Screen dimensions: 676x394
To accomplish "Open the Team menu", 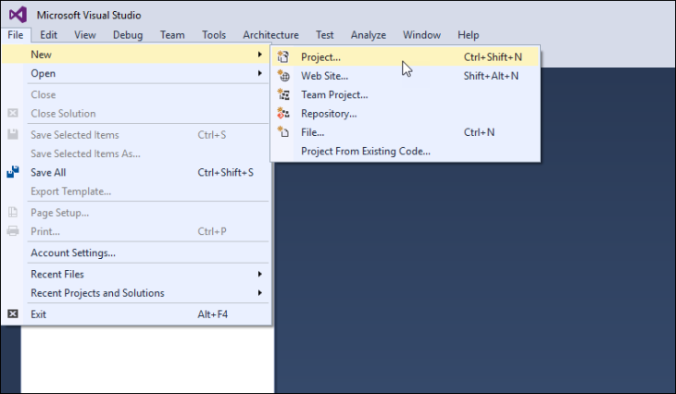I will (172, 35).
